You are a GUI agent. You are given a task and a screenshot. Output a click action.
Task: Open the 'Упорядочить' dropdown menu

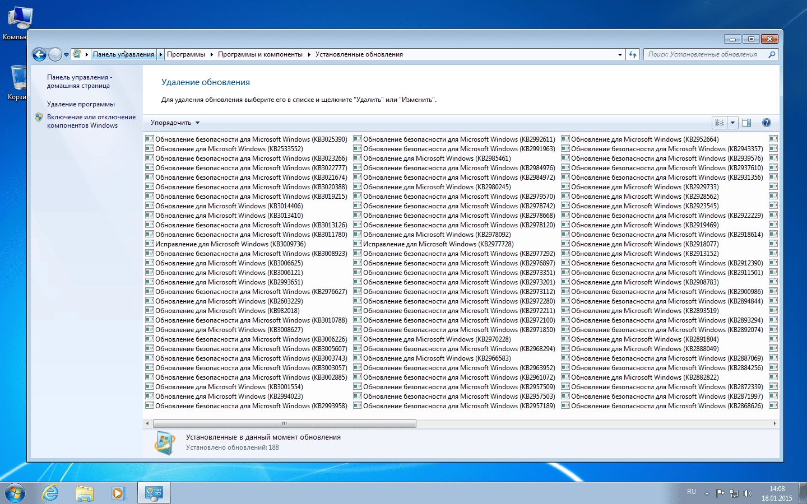pyautogui.click(x=175, y=123)
